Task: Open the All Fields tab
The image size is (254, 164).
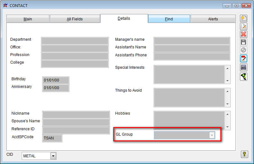Action: (75, 19)
